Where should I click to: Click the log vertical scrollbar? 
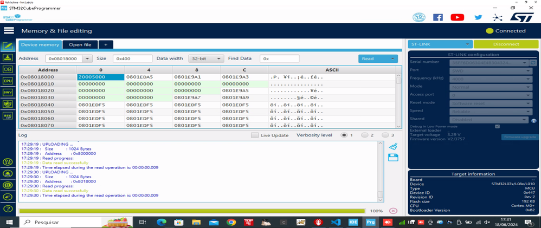380,171
